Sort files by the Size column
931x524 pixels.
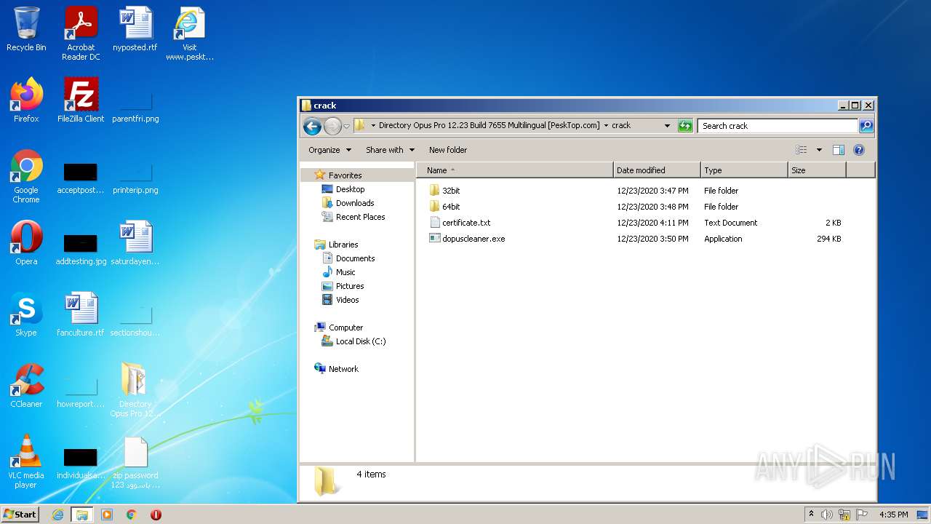817,170
